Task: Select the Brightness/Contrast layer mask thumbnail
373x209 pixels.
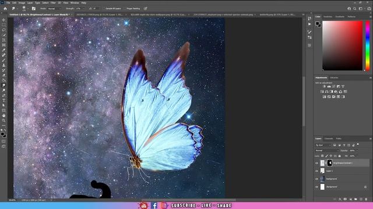Action: [330, 163]
